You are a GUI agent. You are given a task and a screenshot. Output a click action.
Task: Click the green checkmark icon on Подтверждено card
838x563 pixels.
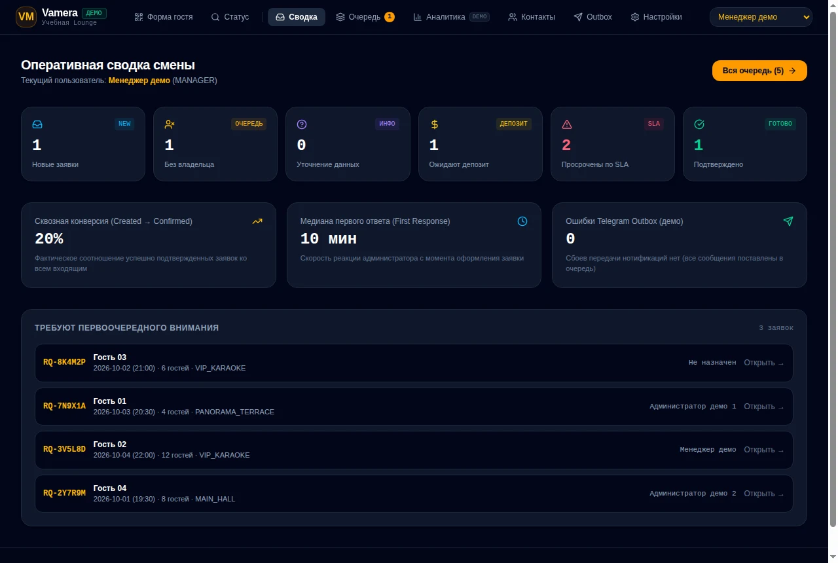(x=699, y=124)
